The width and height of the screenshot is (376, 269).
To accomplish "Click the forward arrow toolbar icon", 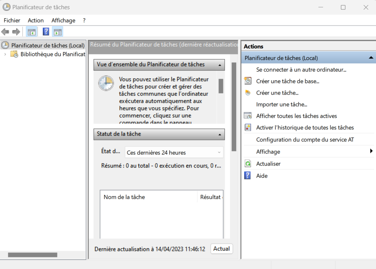I will [16, 32].
